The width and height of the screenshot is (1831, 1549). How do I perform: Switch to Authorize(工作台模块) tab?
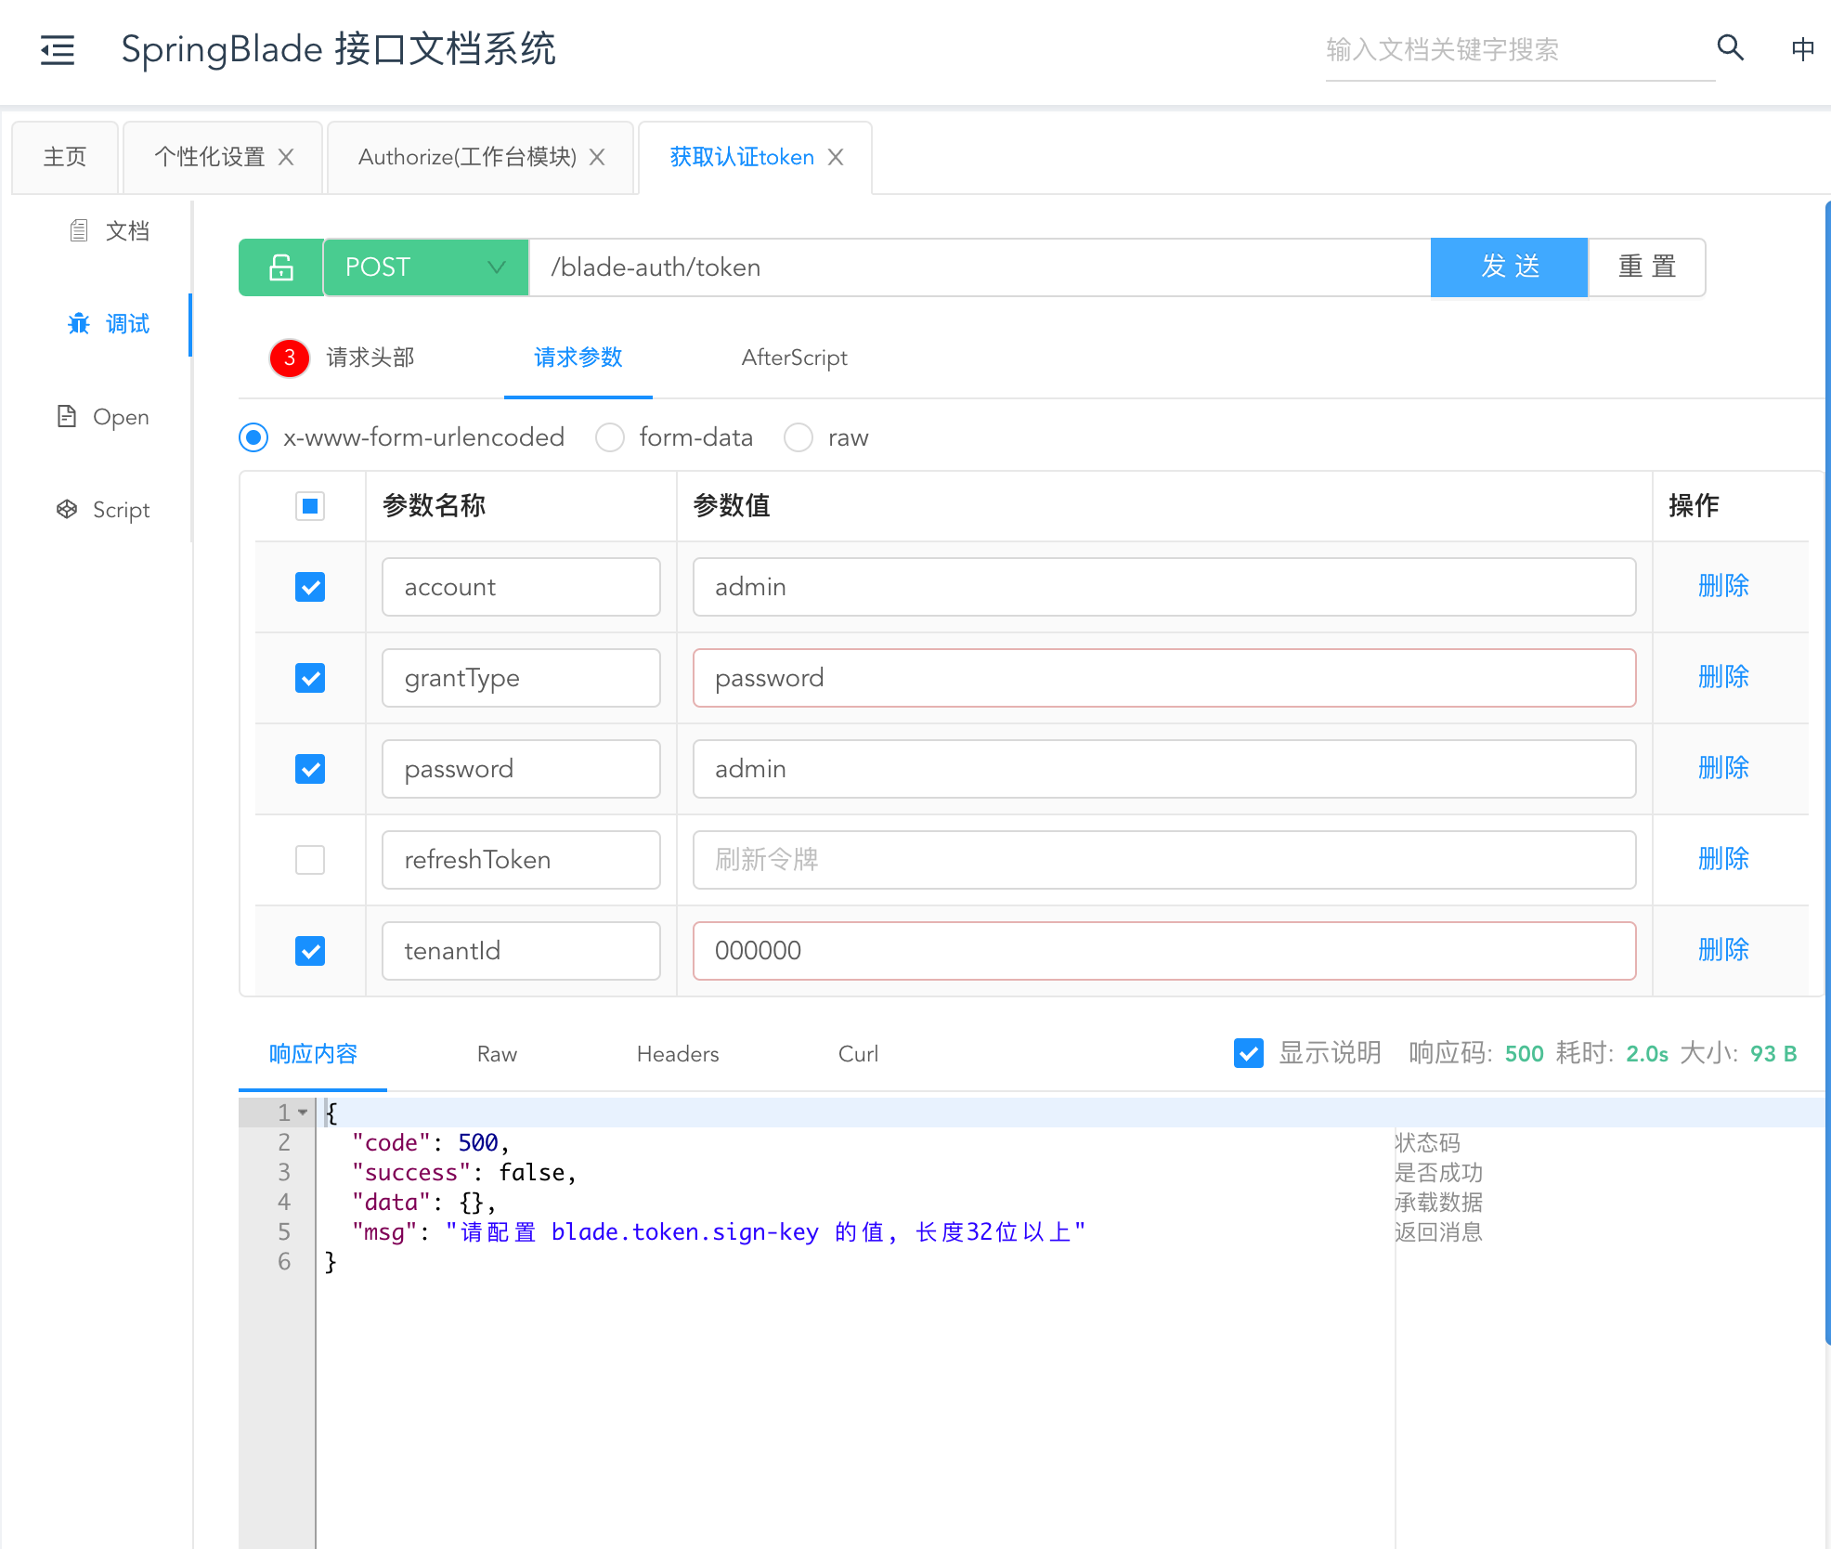(467, 157)
